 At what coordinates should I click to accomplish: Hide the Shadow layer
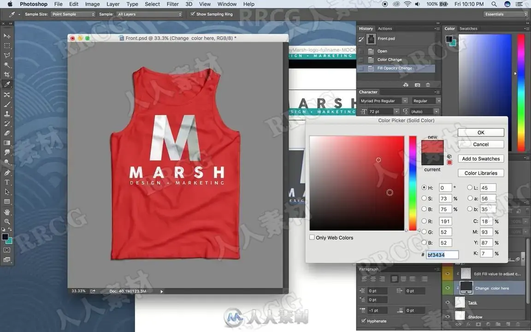[x=448, y=317]
